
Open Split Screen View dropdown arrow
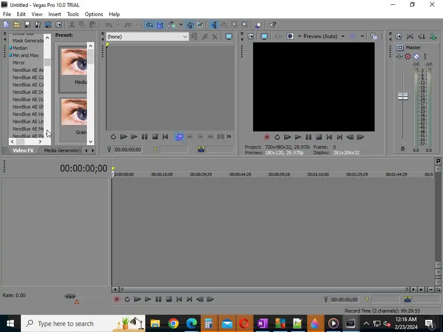click(299, 36)
